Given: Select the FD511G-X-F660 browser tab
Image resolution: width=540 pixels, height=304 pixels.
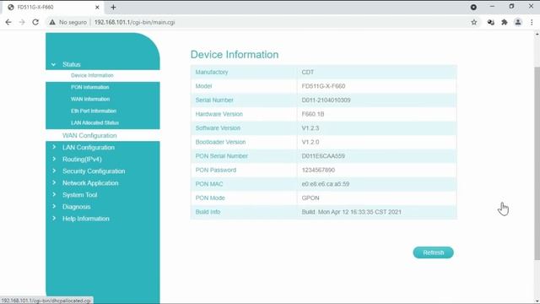Looking at the screenshot, I should 53,8.
